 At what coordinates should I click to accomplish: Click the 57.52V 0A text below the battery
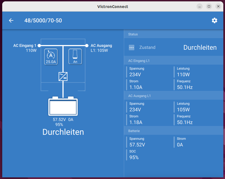click(x=63, y=120)
